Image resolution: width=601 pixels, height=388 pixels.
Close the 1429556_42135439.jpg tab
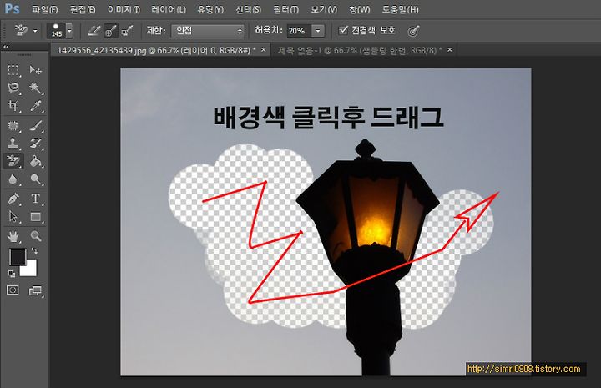point(263,50)
